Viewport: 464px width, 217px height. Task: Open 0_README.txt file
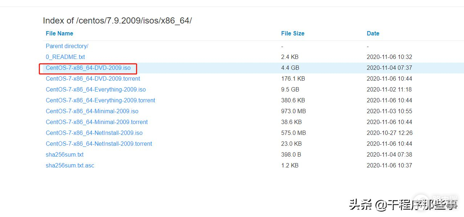tap(65, 57)
